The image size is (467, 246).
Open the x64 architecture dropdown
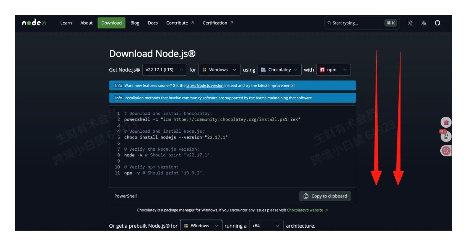pyautogui.click(x=266, y=226)
